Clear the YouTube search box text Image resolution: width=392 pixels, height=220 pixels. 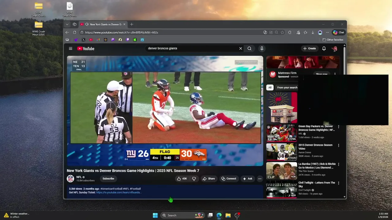pos(240,48)
